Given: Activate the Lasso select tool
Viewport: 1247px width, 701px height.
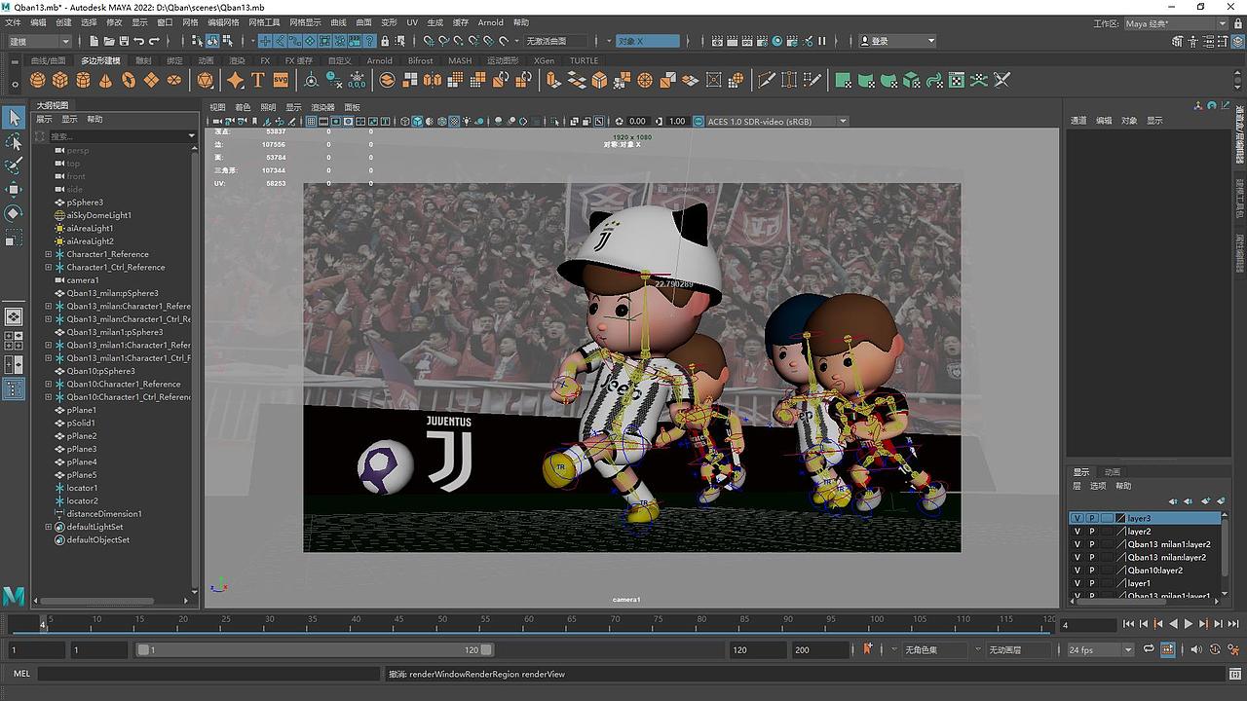Looking at the screenshot, I should point(14,142).
